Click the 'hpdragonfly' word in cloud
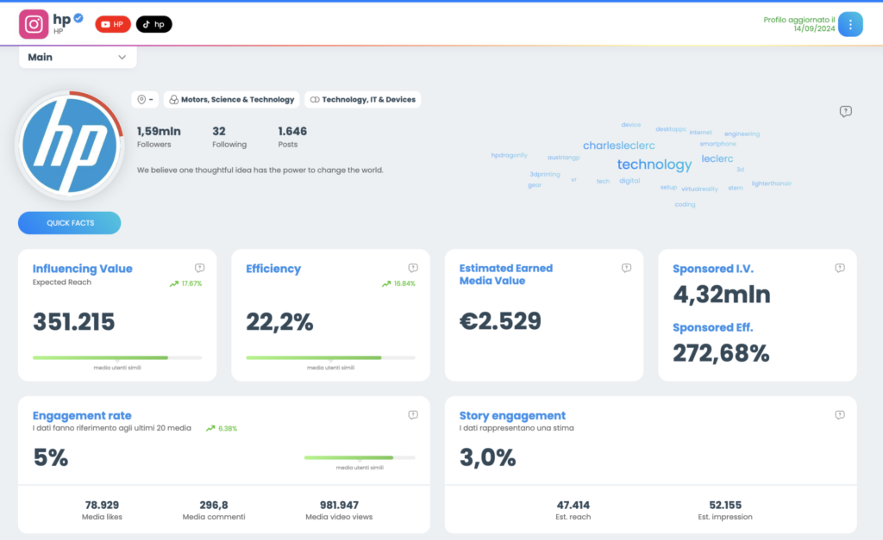This screenshot has width=883, height=540. click(509, 155)
